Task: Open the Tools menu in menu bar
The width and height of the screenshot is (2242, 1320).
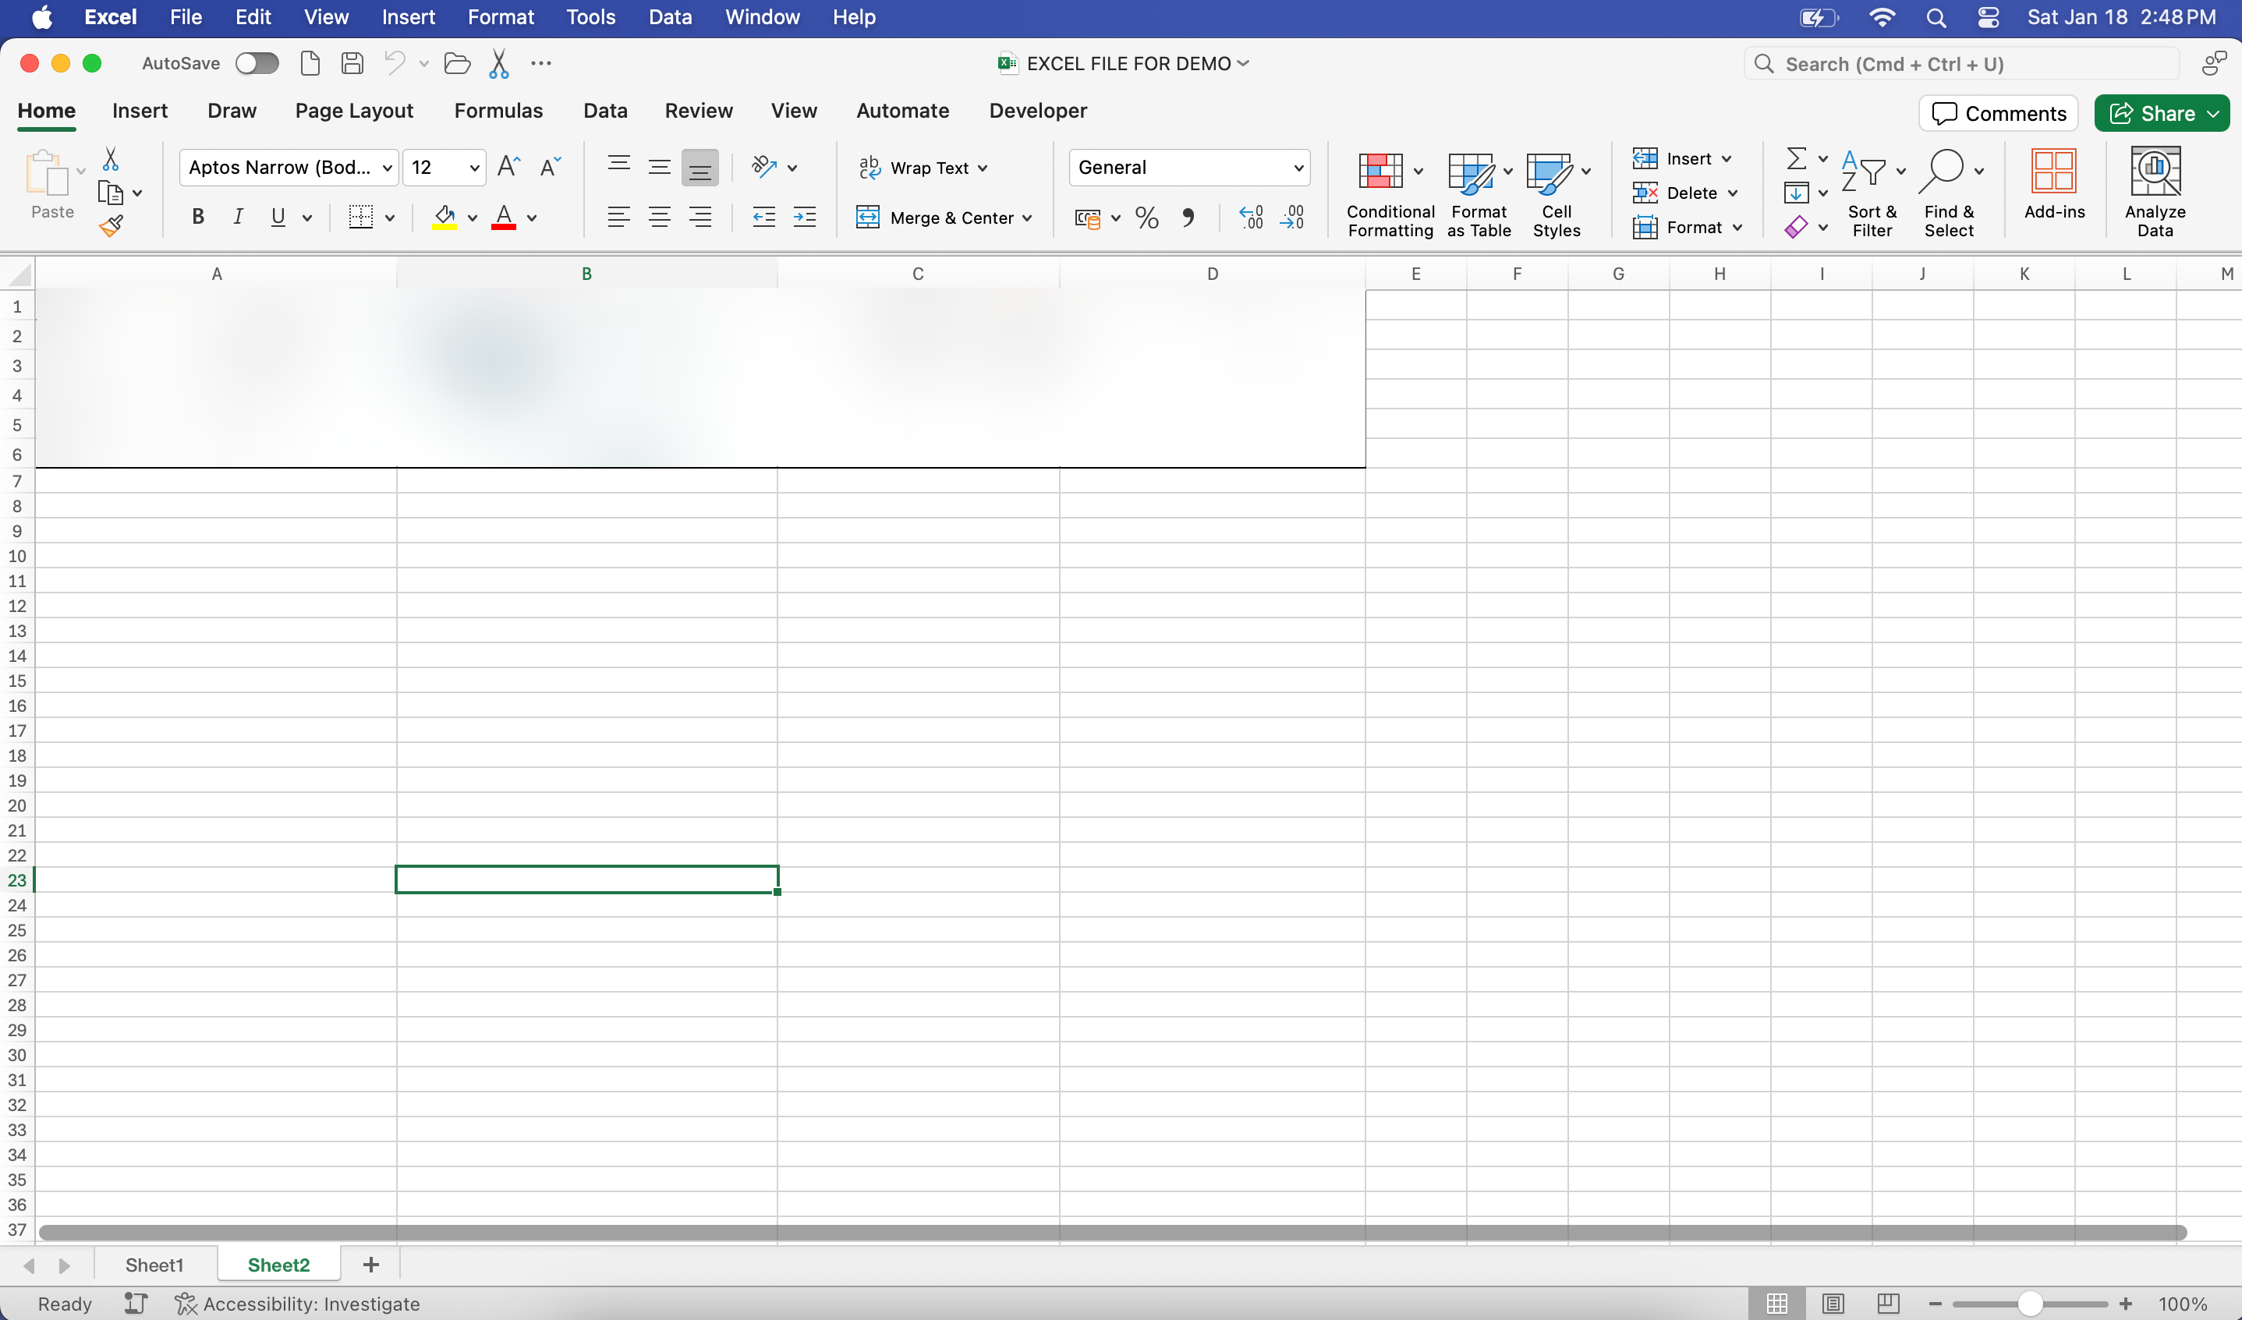Action: pyautogui.click(x=590, y=17)
